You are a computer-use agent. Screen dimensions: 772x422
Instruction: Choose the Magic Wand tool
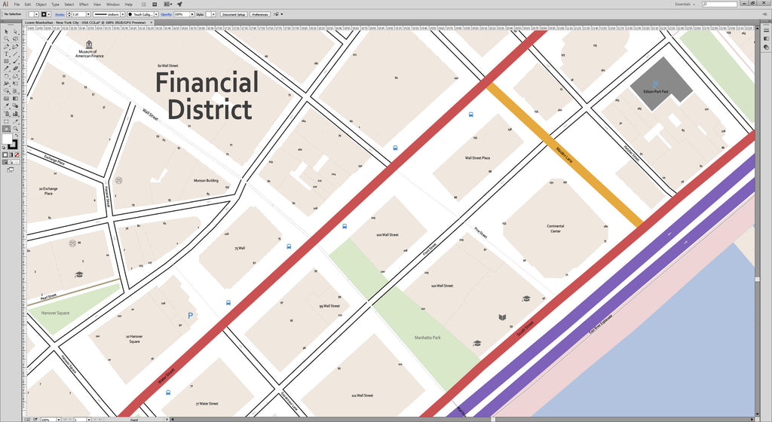click(6, 39)
